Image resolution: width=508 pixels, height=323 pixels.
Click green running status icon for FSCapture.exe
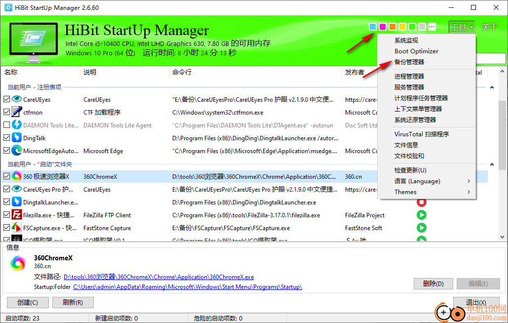(422, 228)
